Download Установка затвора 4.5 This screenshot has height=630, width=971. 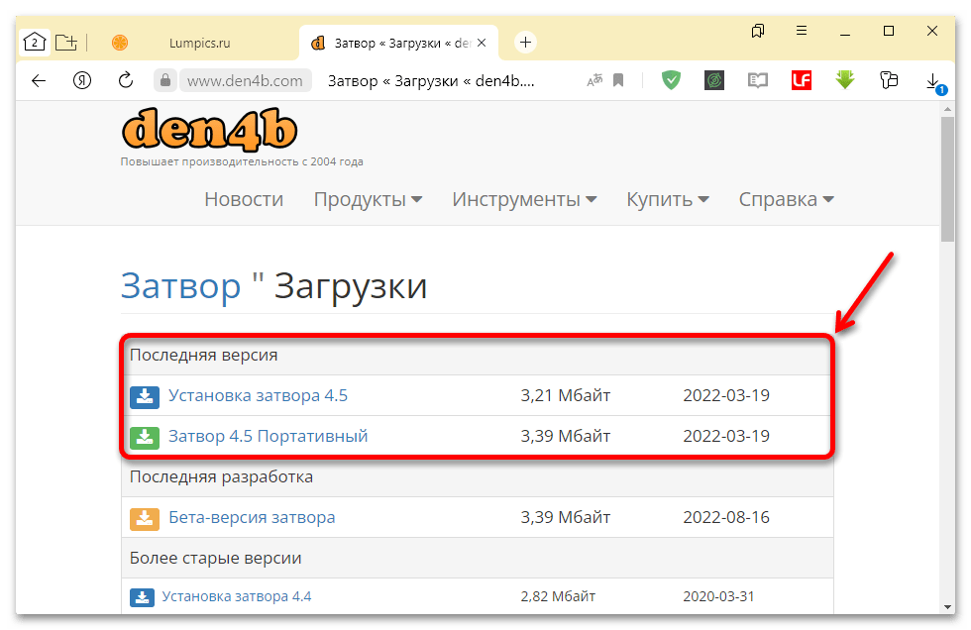(x=258, y=395)
